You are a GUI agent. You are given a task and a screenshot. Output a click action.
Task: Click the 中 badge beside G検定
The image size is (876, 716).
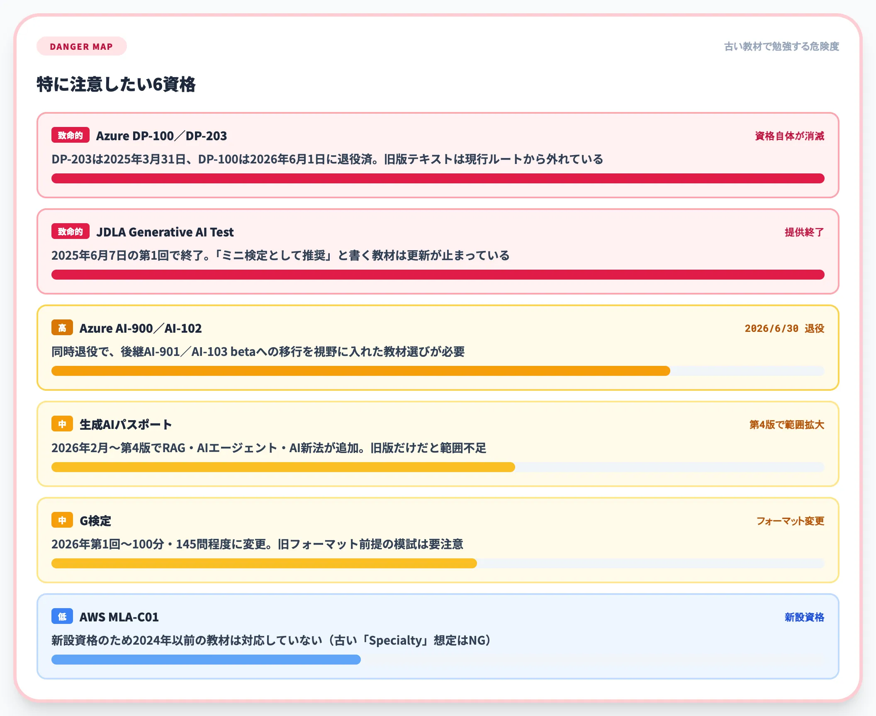tap(62, 520)
